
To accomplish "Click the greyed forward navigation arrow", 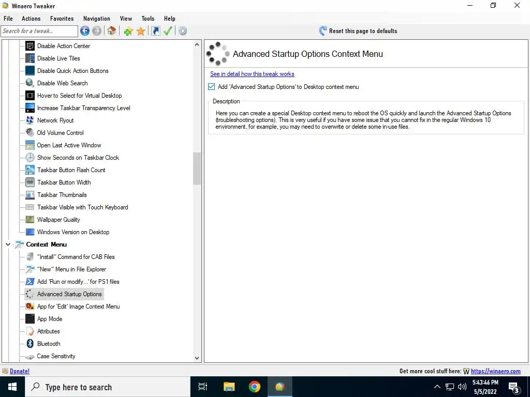I will pyautogui.click(x=97, y=31).
